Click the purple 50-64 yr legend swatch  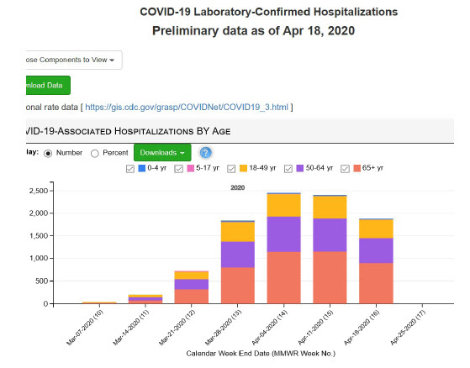(300, 168)
